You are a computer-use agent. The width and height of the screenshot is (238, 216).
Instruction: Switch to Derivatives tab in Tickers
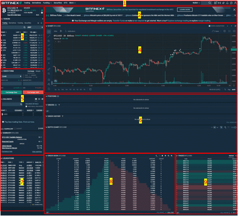[x=12, y=23]
